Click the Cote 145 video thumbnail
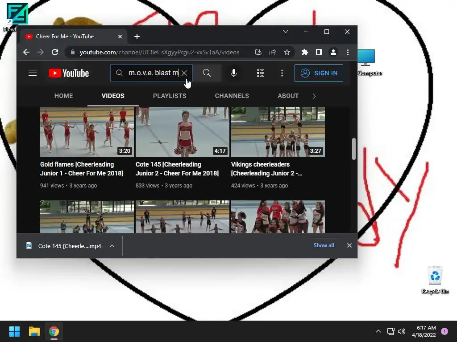Screen dimensions: 457x342 click(x=183, y=132)
